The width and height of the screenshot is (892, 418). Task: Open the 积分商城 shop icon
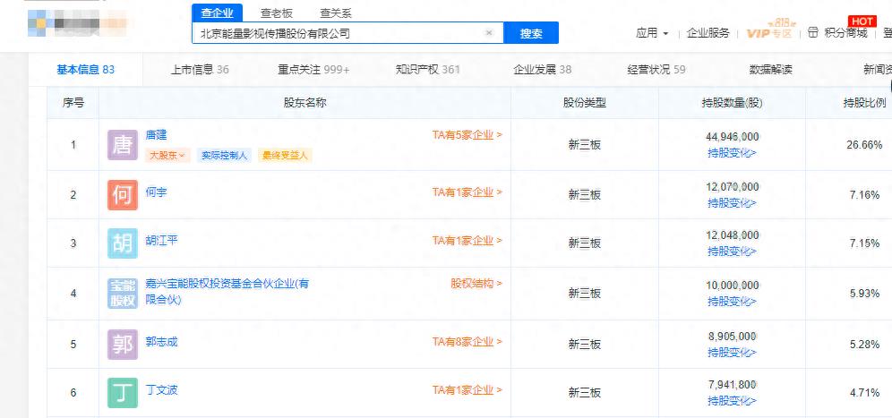coord(813,33)
